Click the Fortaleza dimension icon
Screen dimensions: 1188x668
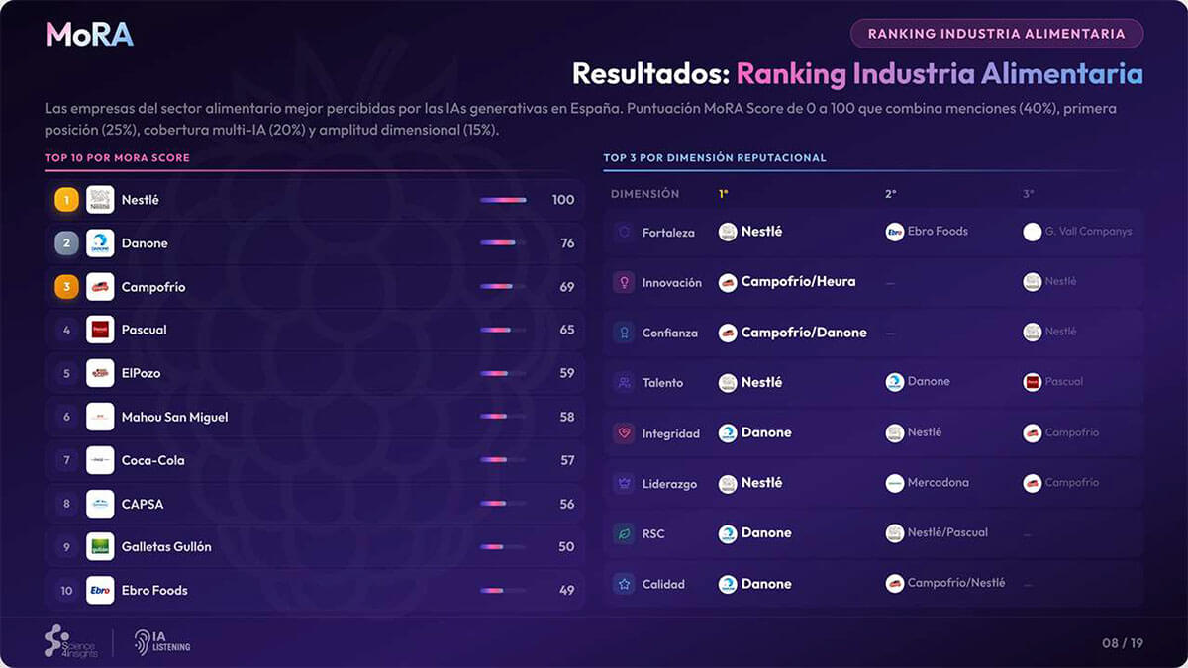(x=624, y=233)
